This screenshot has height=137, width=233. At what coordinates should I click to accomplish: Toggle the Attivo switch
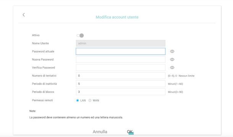coord(80,35)
